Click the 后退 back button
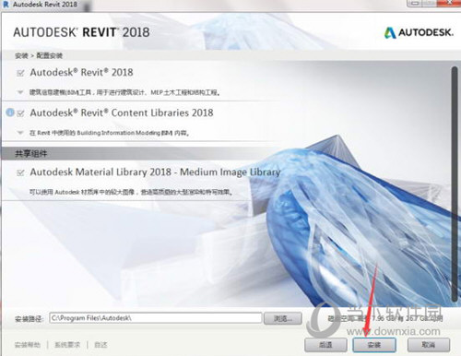461x356 pixels. [325, 345]
